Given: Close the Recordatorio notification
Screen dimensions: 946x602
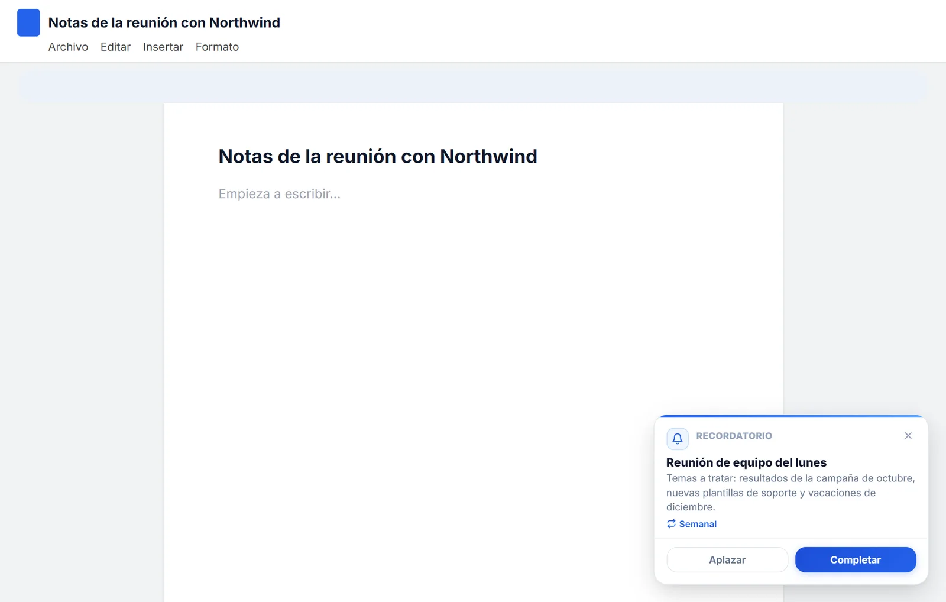Looking at the screenshot, I should click(x=908, y=436).
